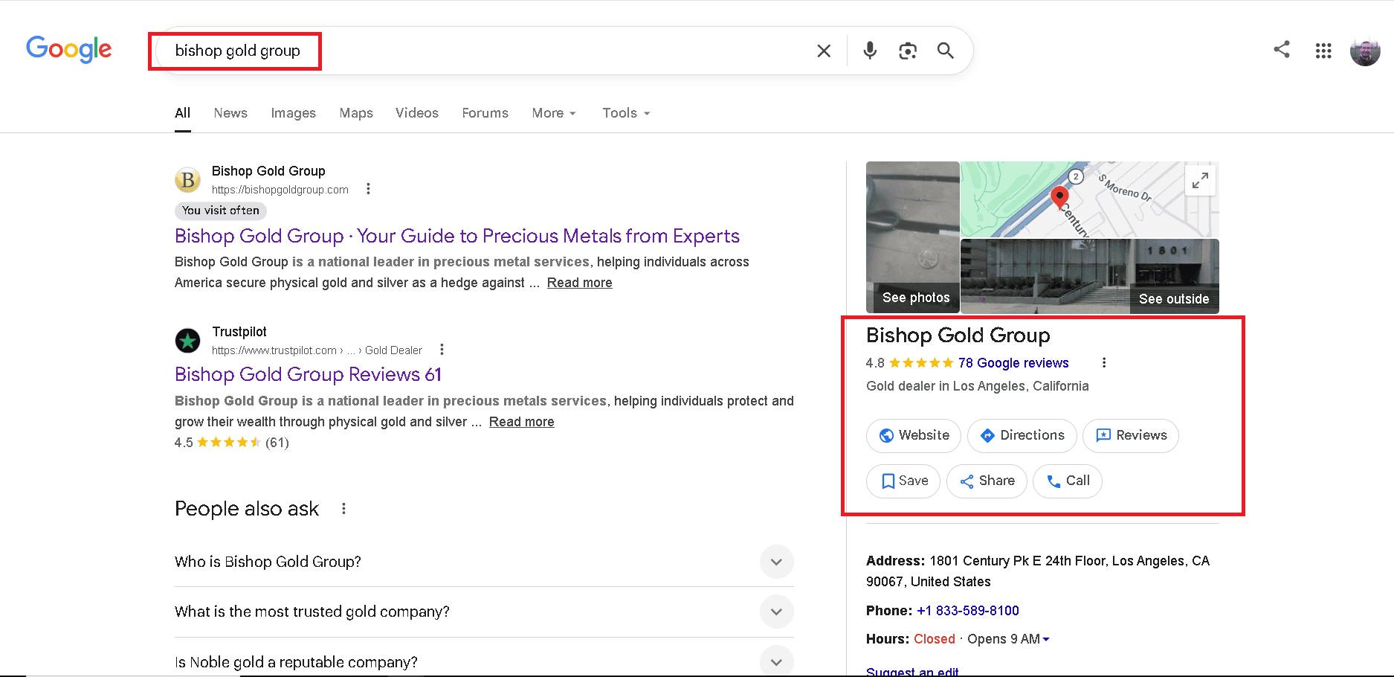Expand the map with the fullscreen arrows icon
The image size is (1394, 677).
(x=1200, y=179)
